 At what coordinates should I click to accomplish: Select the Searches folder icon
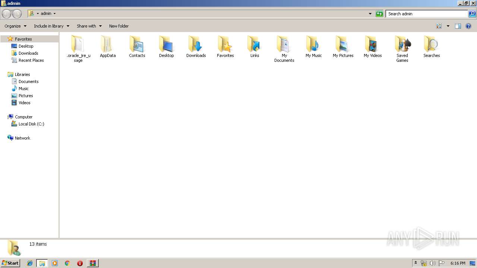tap(432, 44)
